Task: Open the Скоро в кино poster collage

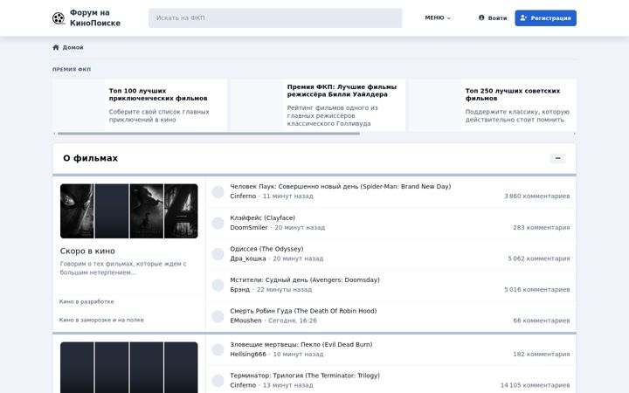Action: coord(128,211)
